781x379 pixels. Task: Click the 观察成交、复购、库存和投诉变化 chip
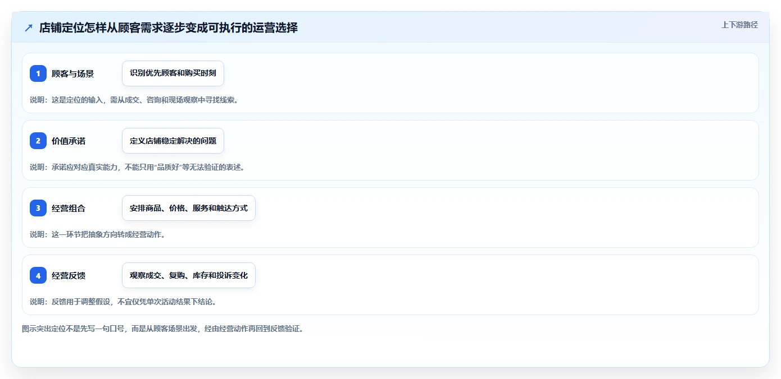(189, 275)
